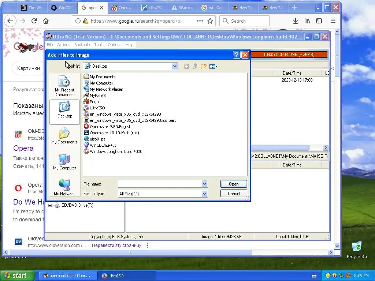Viewport: 375px width, 281px height.
Task: Open the Look in Desktop dropdown
Action: click(175, 66)
